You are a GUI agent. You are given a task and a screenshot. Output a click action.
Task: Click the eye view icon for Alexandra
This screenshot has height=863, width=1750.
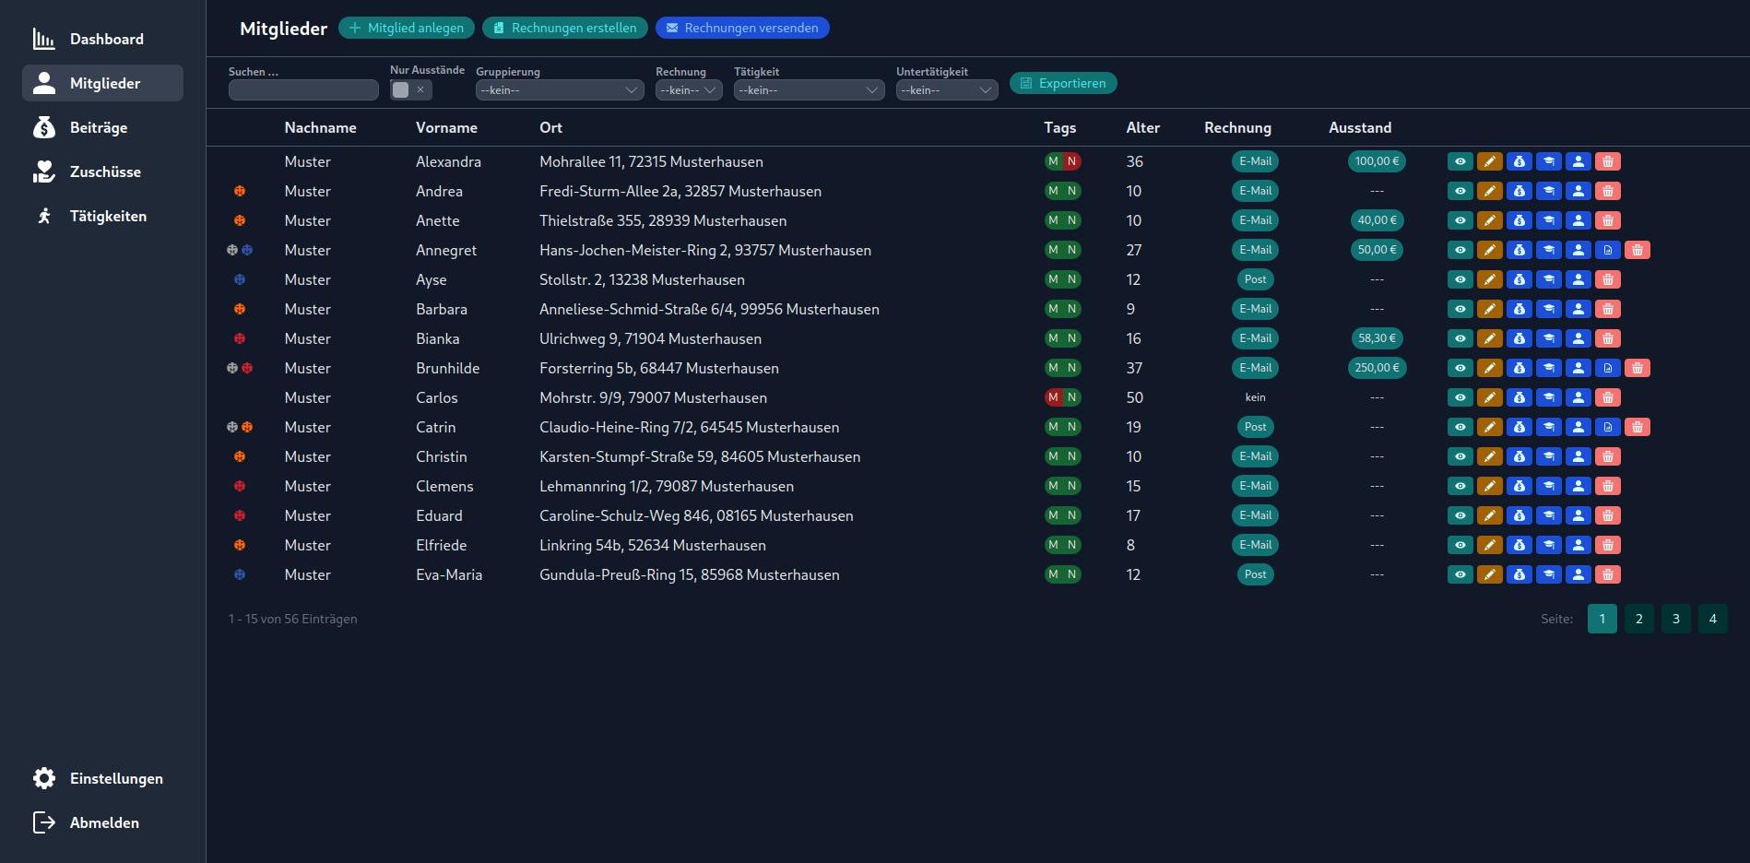(1460, 161)
